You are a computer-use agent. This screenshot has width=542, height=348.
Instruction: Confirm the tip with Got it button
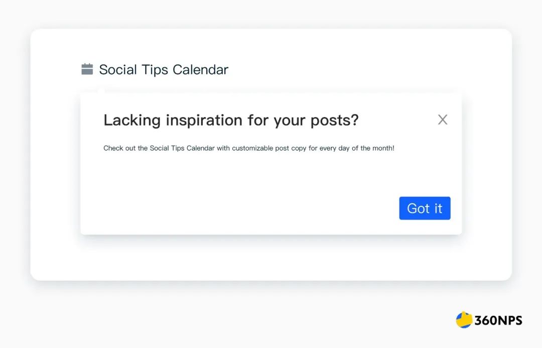coord(425,208)
